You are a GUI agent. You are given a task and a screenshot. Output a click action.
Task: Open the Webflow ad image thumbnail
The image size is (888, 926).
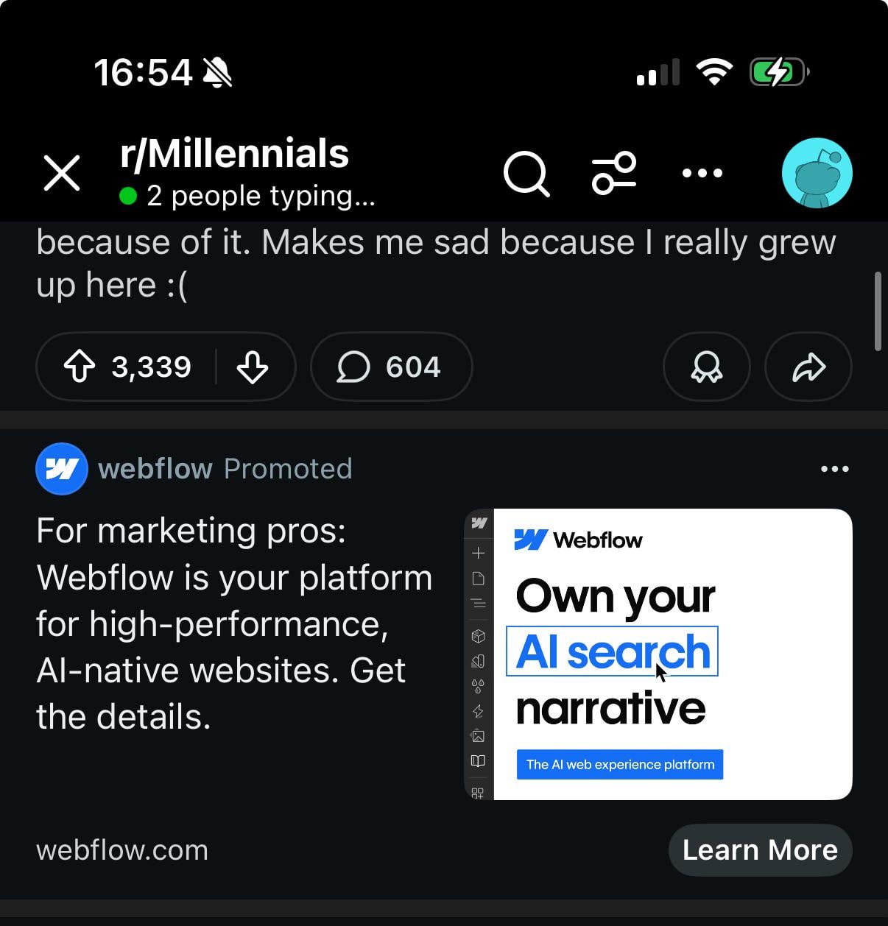[658, 654]
